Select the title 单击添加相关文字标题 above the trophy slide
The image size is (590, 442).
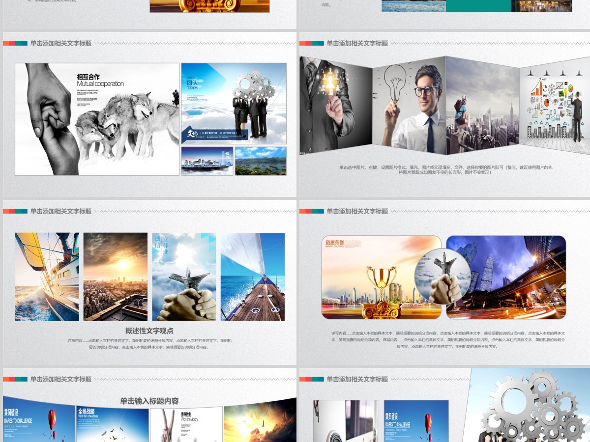pyautogui.click(x=357, y=211)
